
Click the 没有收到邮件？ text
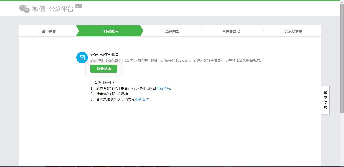(103, 83)
